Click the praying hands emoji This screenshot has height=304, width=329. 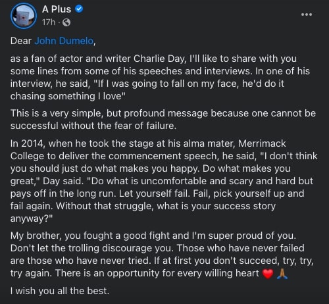(x=282, y=274)
